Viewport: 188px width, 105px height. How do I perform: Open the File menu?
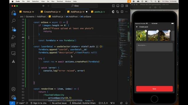point(23,1)
